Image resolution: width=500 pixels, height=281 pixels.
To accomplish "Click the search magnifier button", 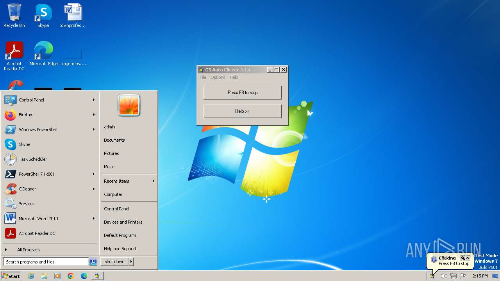I will click(x=93, y=262).
